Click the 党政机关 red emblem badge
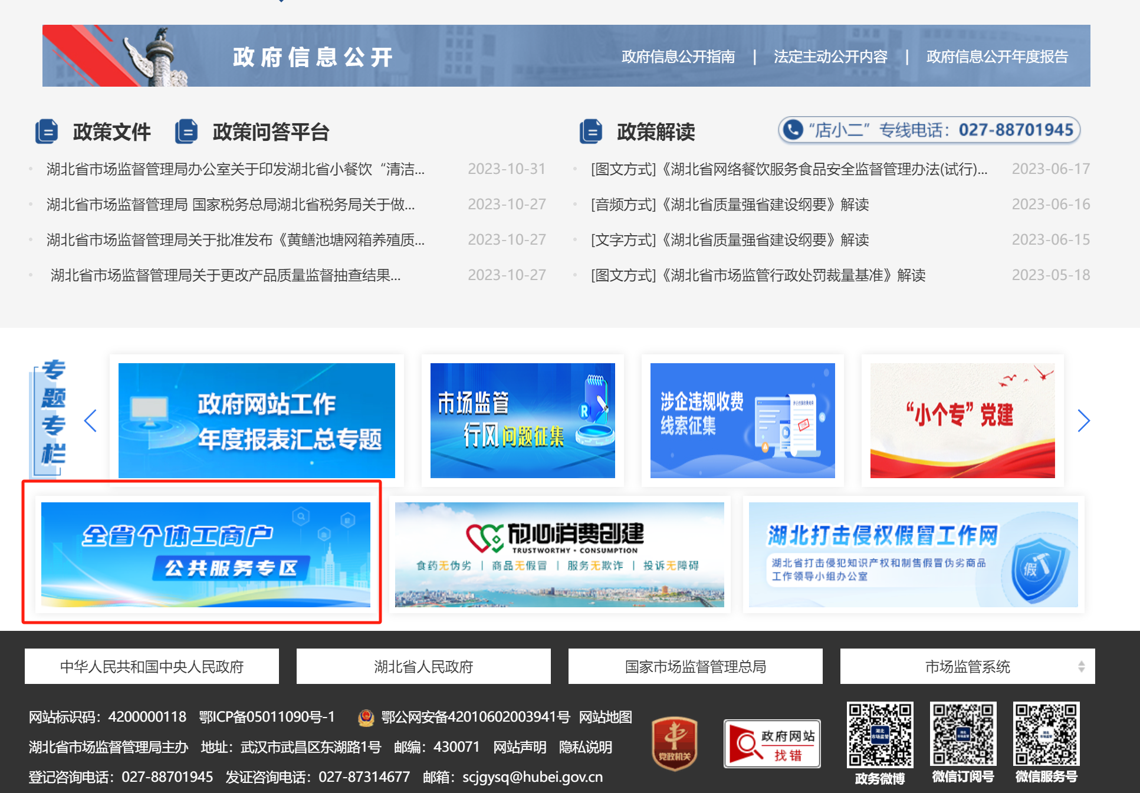Image resolution: width=1140 pixels, height=793 pixels. [x=674, y=744]
